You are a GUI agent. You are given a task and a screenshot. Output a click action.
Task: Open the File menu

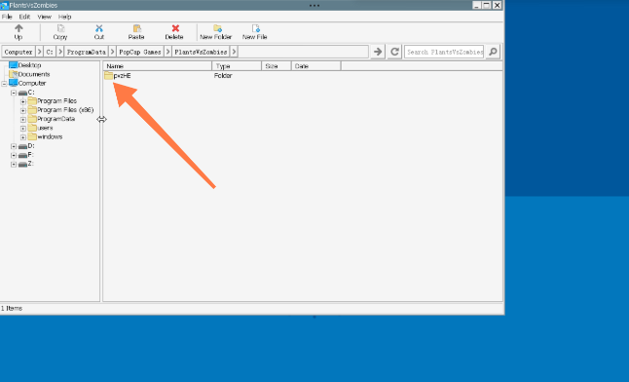7,17
